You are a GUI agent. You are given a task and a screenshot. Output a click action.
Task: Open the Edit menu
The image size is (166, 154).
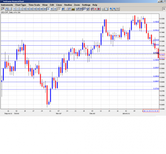click(52, 5)
